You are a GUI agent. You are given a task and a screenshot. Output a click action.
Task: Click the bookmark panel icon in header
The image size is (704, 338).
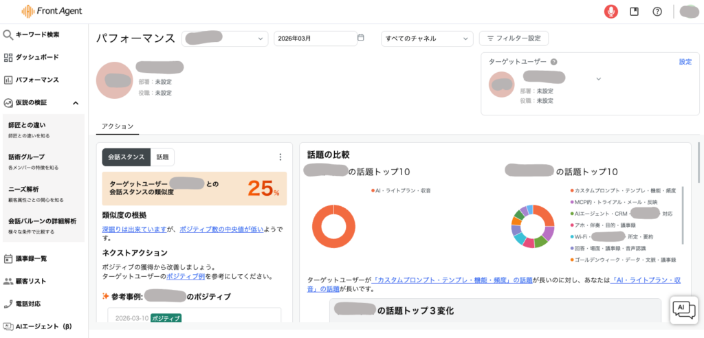635,11
